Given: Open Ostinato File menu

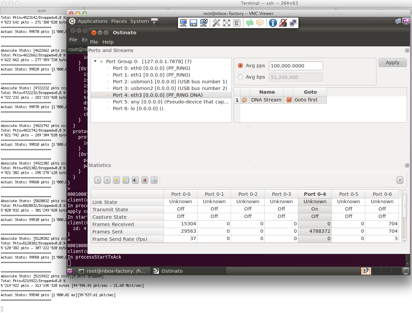Looking at the screenshot, I should pyautogui.click(x=94, y=42).
